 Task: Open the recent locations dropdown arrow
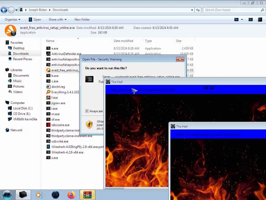click(x=16, y=10)
